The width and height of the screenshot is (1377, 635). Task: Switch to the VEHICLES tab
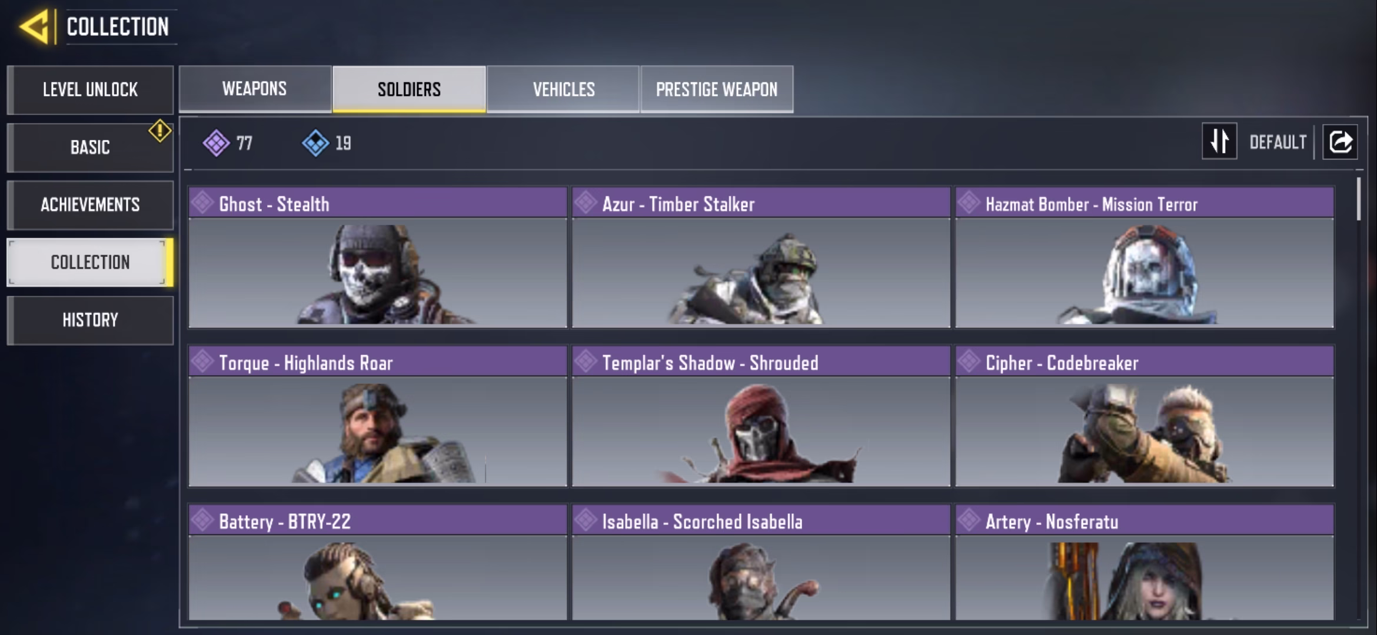coord(563,89)
